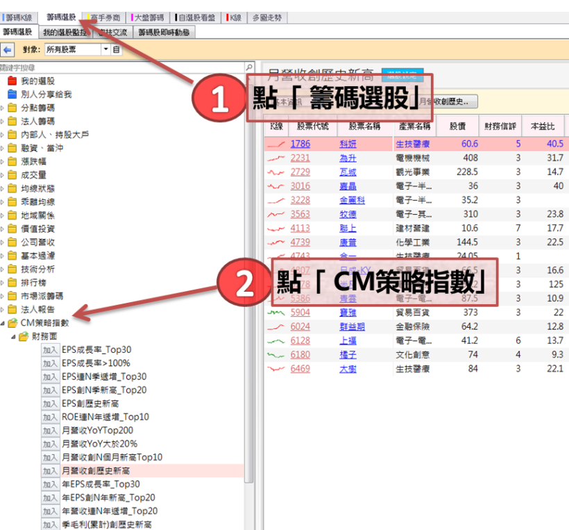The height and width of the screenshot is (530, 569).
Task: Click the blue back arrow button
Action: click(7, 49)
